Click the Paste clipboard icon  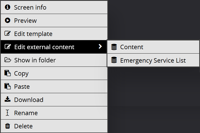7,86
